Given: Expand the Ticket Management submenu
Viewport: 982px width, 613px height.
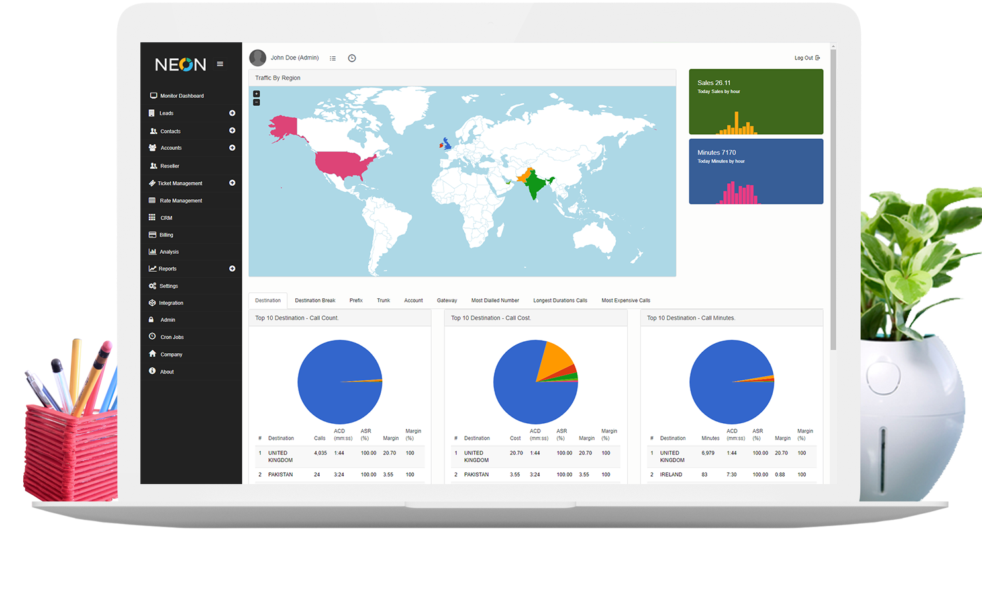Looking at the screenshot, I should click(232, 183).
